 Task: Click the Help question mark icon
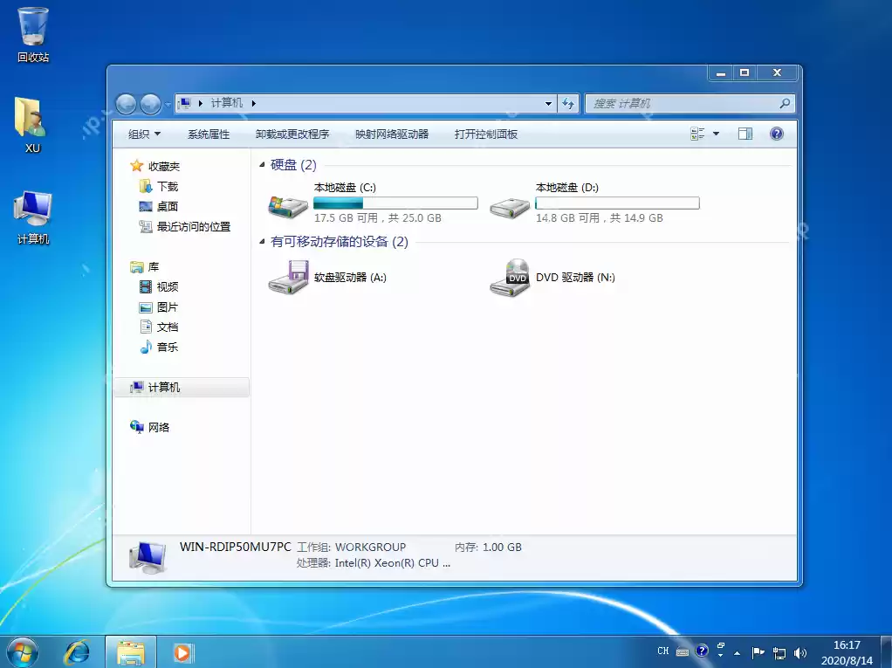click(777, 133)
